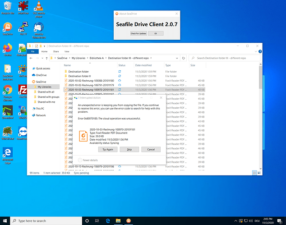Image resolution: width=286 pixels, height=225 pixels.
Task: Open the recent locations dropdown arrow
Action: 42,58
